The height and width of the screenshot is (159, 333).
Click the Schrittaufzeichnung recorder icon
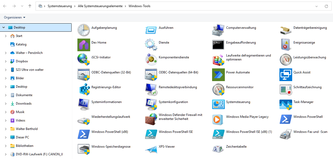click(x=286, y=90)
